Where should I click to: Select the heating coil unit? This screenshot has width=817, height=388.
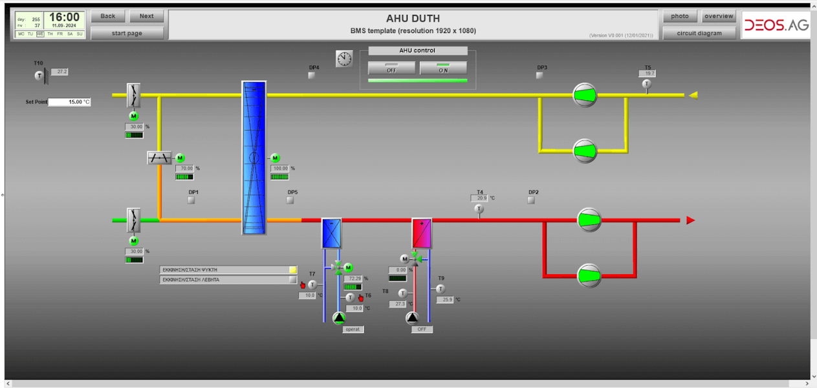[421, 233]
